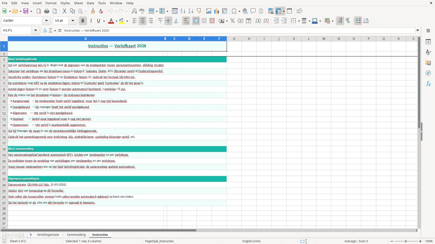Open the Data menu

(90, 3)
